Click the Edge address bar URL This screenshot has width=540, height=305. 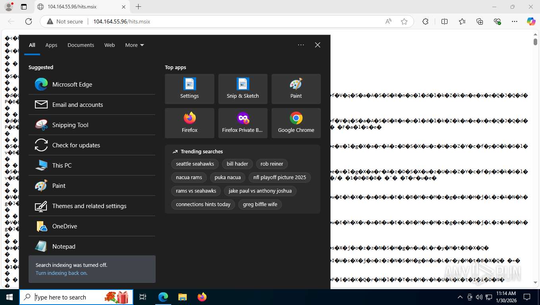pyautogui.click(x=121, y=21)
